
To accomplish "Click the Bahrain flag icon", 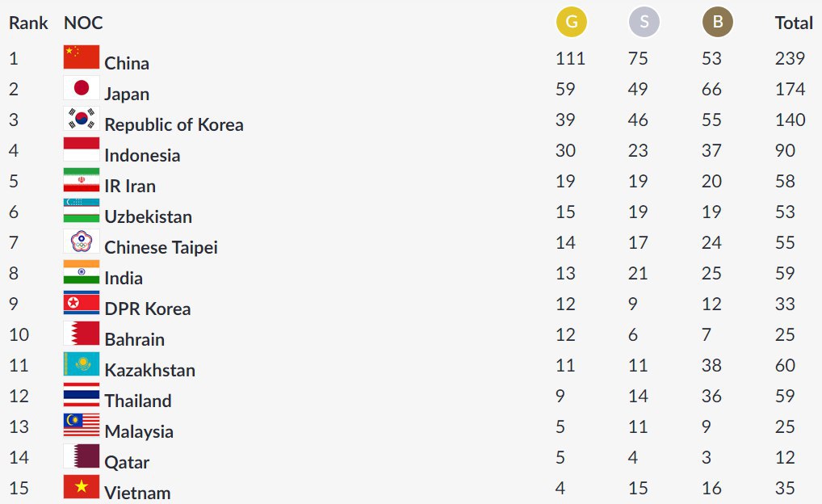I will pos(82,334).
